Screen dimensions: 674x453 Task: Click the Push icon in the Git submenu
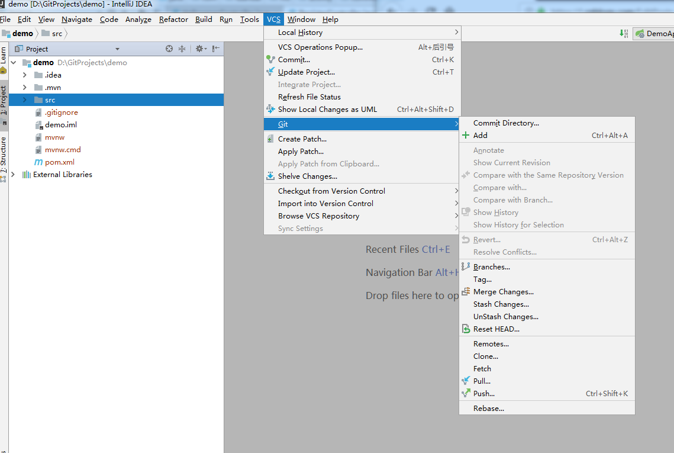[x=466, y=393]
